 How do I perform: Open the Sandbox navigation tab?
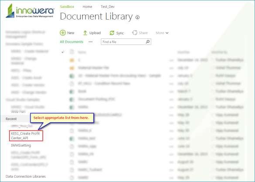coord(67,7)
